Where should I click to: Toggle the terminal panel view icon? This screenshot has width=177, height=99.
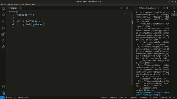point(136,8)
